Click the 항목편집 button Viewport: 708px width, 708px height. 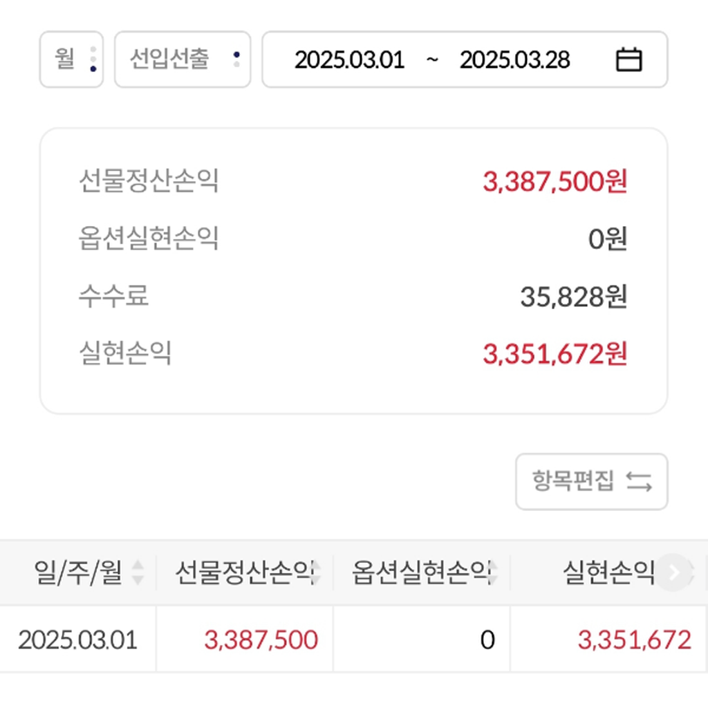[x=591, y=481]
